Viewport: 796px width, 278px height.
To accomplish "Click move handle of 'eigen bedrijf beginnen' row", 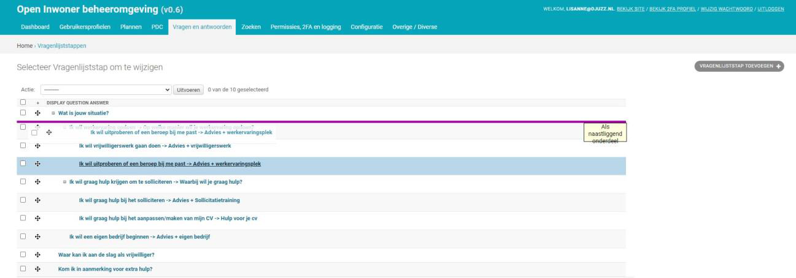I will (37, 236).
